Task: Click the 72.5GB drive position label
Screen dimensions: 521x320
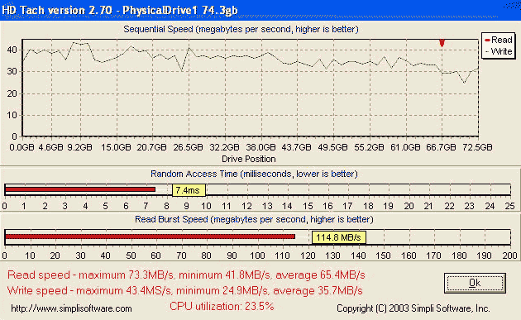Action: [x=477, y=147]
